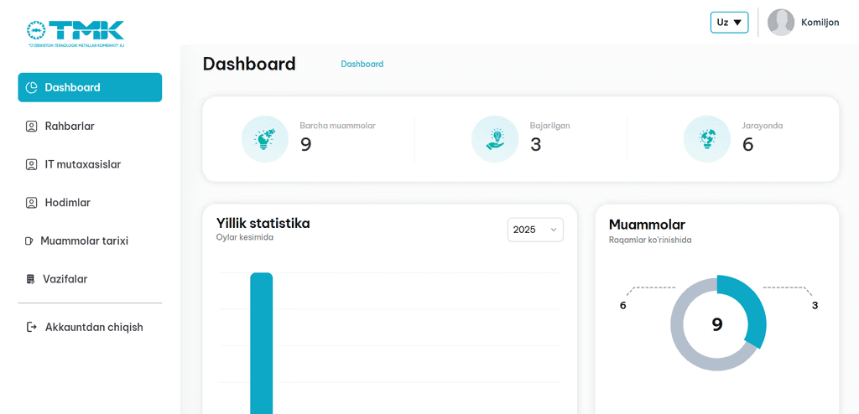Click the Barcha muammolar count 9
The width and height of the screenshot is (859, 414).
click(x=305, y=145)
